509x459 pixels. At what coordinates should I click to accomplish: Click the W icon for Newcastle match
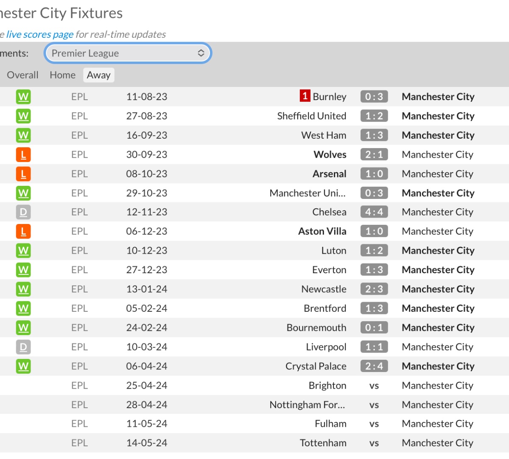click(x=23, y=289)
